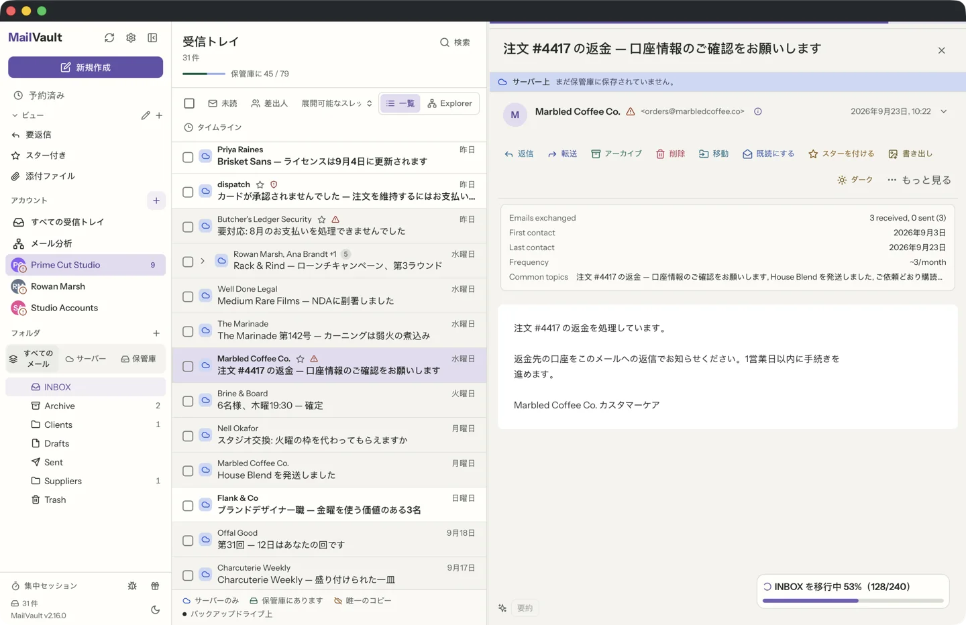This screenshot has width=966, height=625.
Task: Star the Butcher's Ledger Security email
Action: (x=322, y=219)
